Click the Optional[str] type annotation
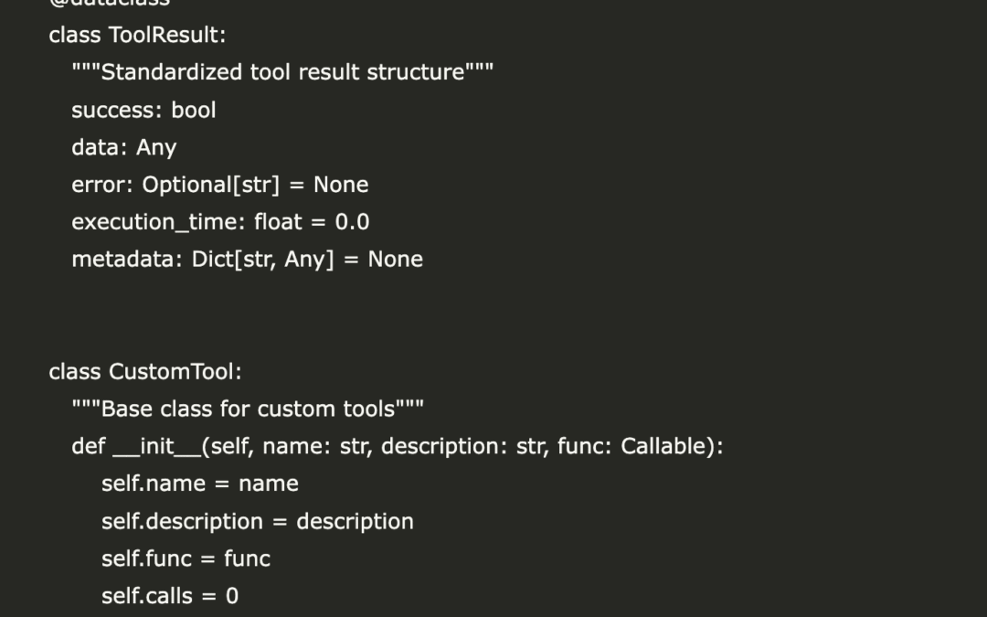This screenshot has width=987, height=617. click(x=211, y=185)
